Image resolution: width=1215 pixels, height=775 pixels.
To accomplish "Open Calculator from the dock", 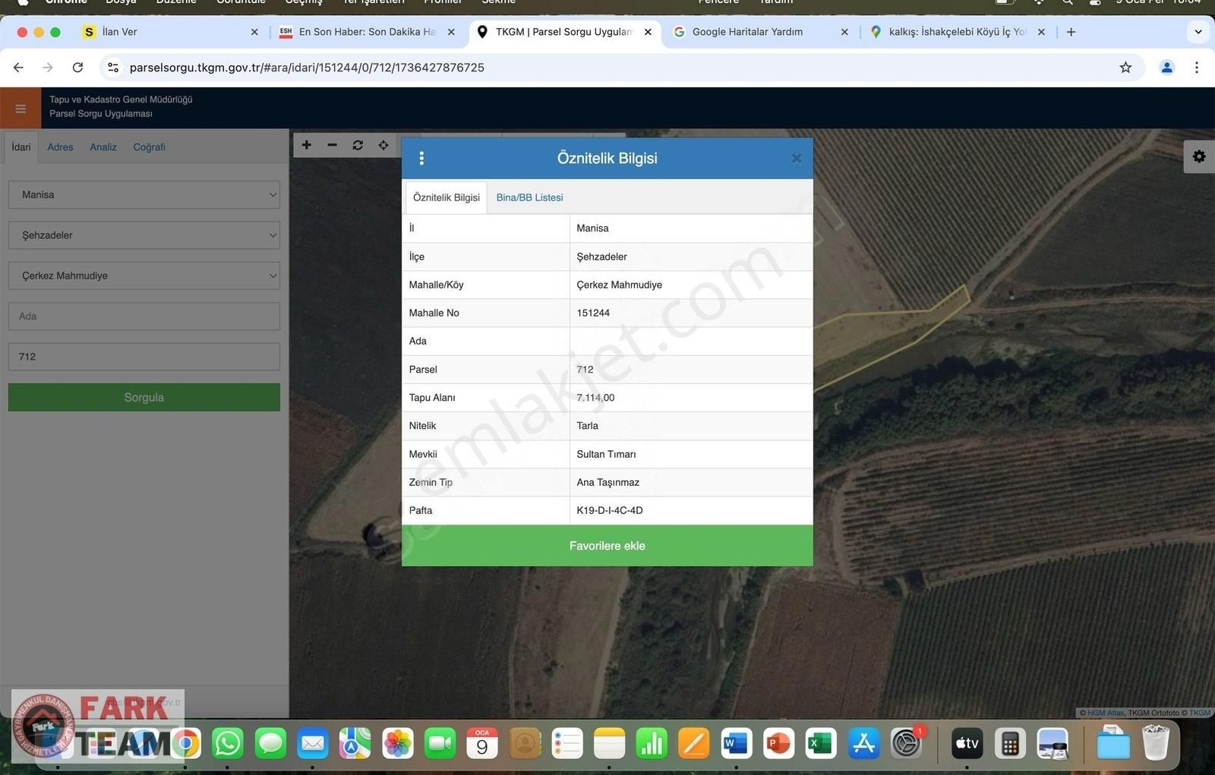I will tap(1010, 743).
